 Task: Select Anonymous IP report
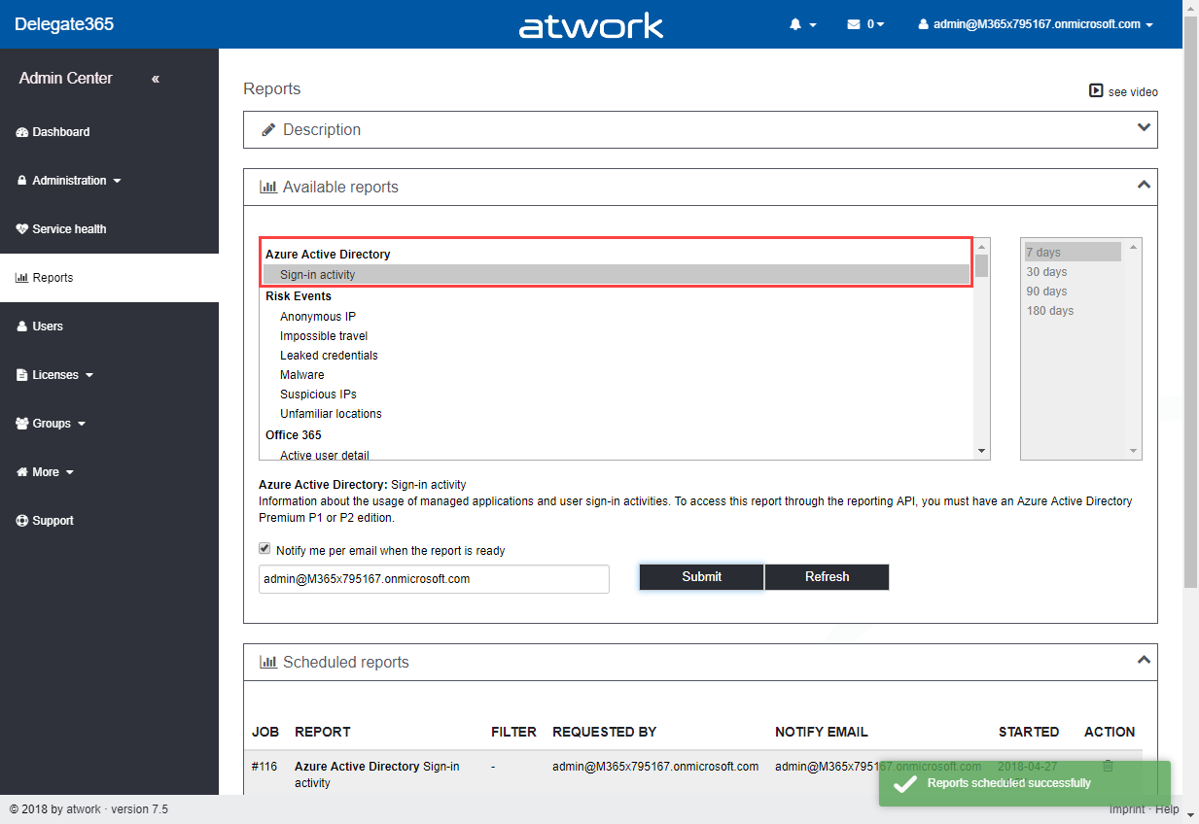coord(318,317)
